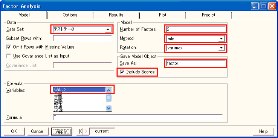Open the Plot tab
The width and height of the screenshot is (278, 138).
click(162, 15)
